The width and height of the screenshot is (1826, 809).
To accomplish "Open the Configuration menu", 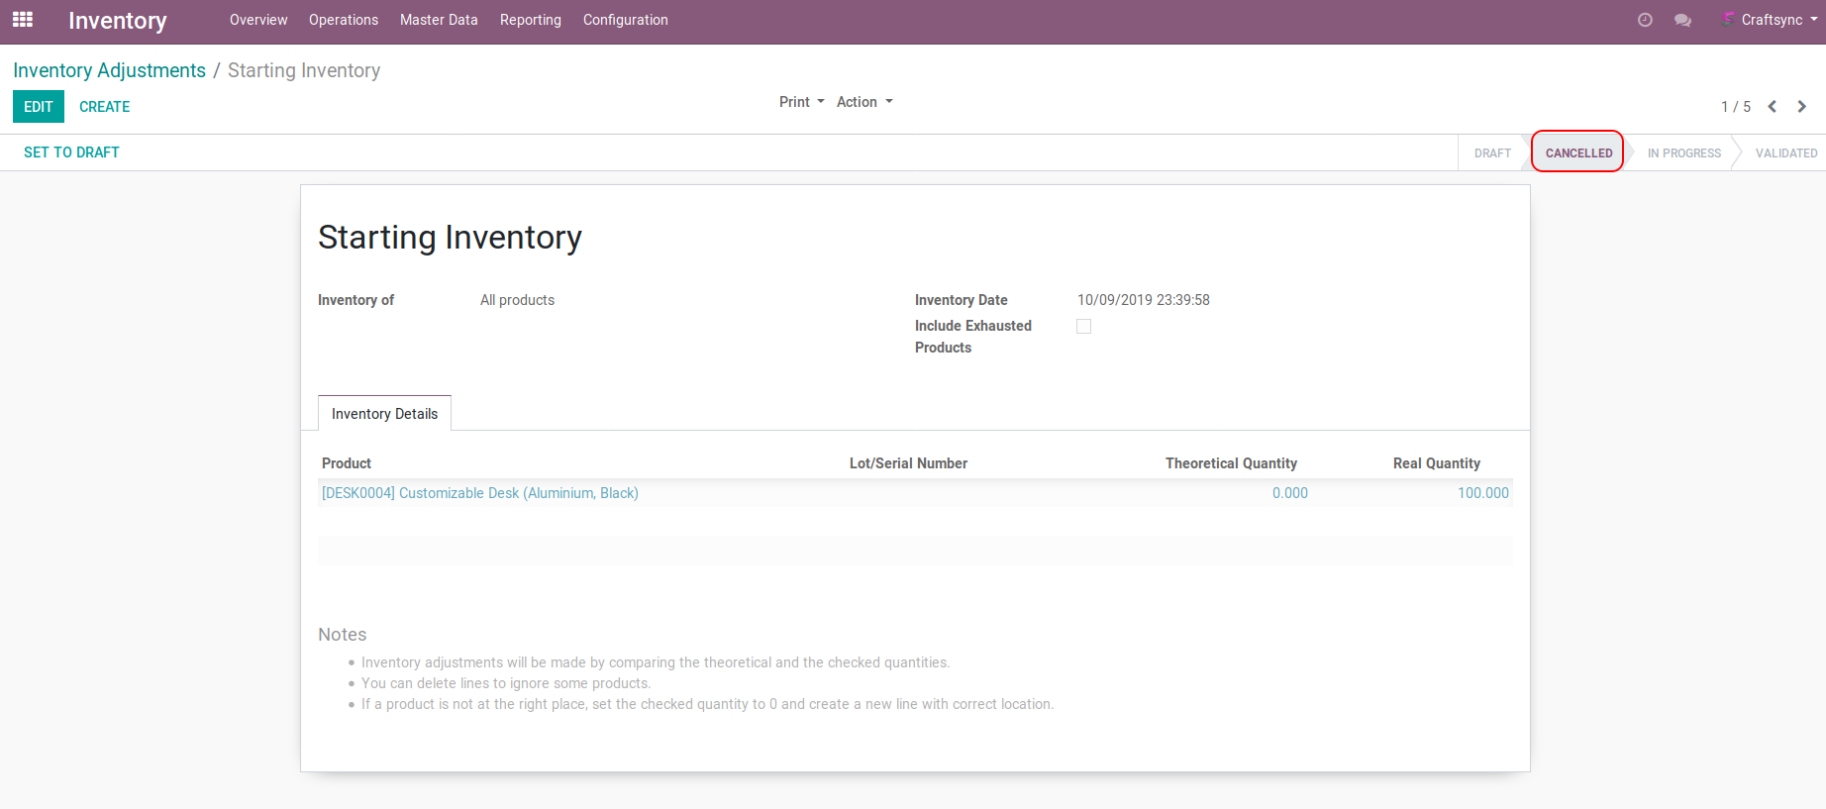I will [x=625, y=20].
